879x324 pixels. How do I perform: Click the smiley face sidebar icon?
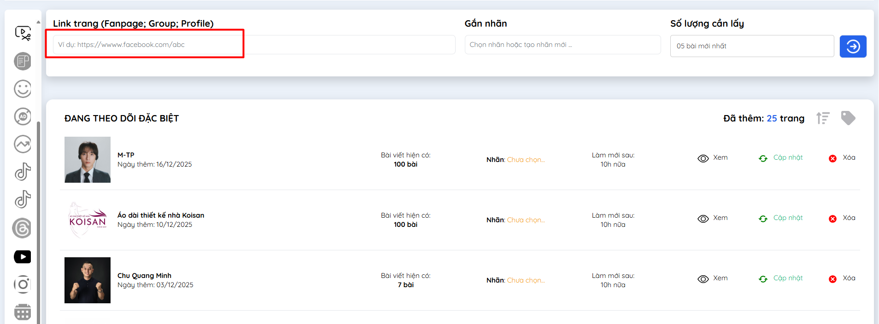[23, 89]
